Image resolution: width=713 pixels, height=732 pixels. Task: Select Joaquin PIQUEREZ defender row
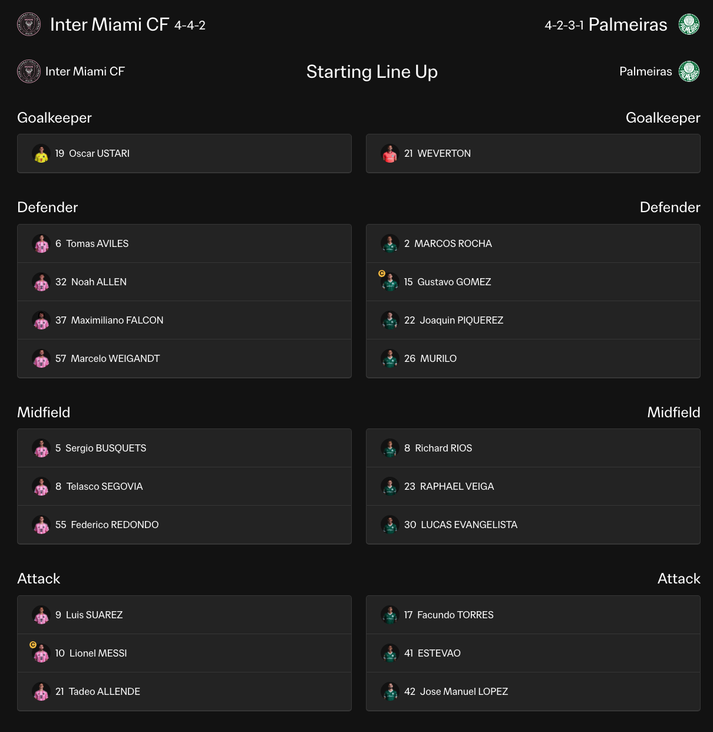tap(533, 320)
